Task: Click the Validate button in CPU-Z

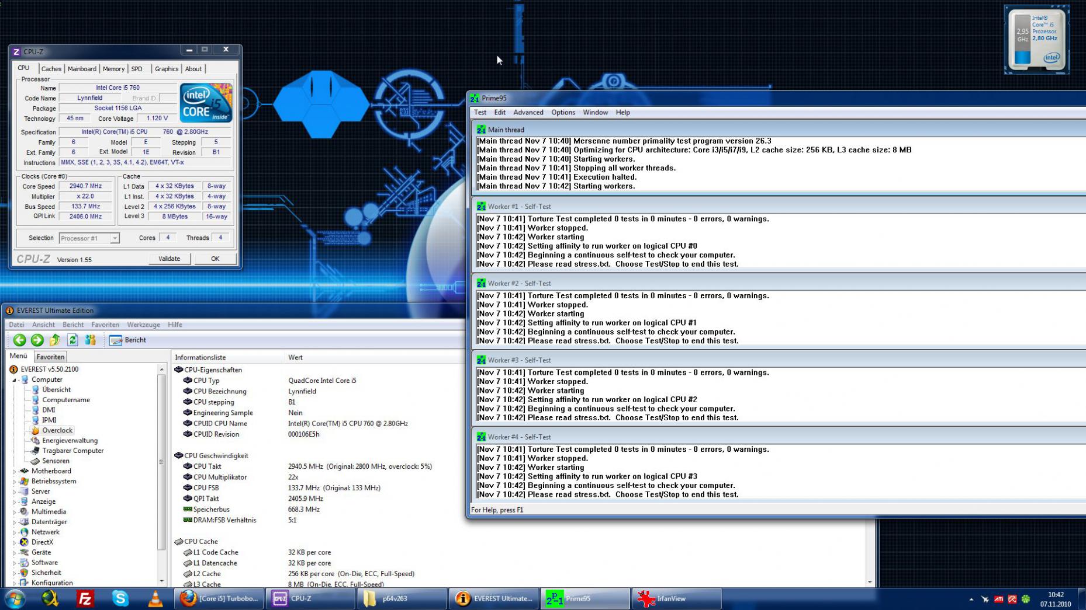Action: point(169,259)
